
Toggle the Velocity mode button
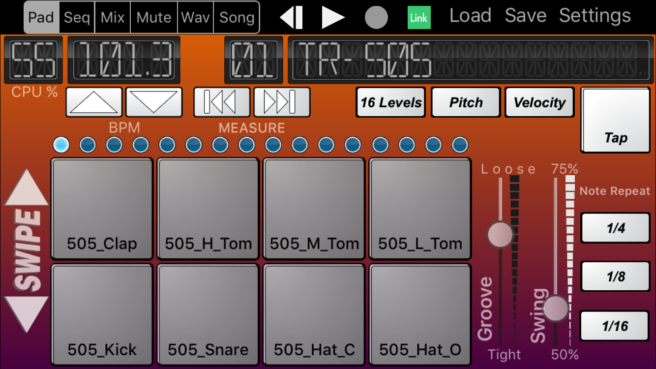click(x=539, y=102)
